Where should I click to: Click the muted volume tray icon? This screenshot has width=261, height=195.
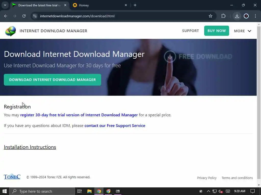point(220,191)
